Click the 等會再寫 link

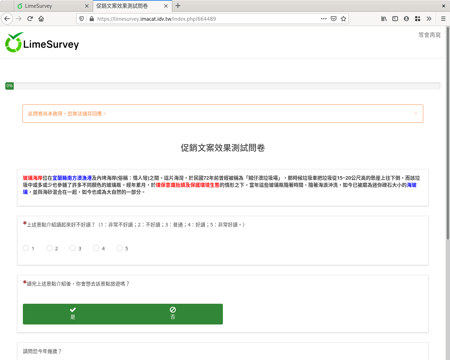coord(429,35)
